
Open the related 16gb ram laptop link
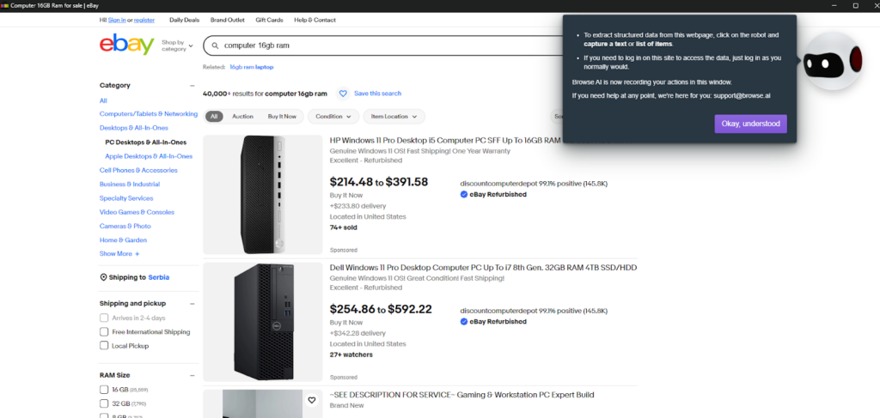coord(252,67)
